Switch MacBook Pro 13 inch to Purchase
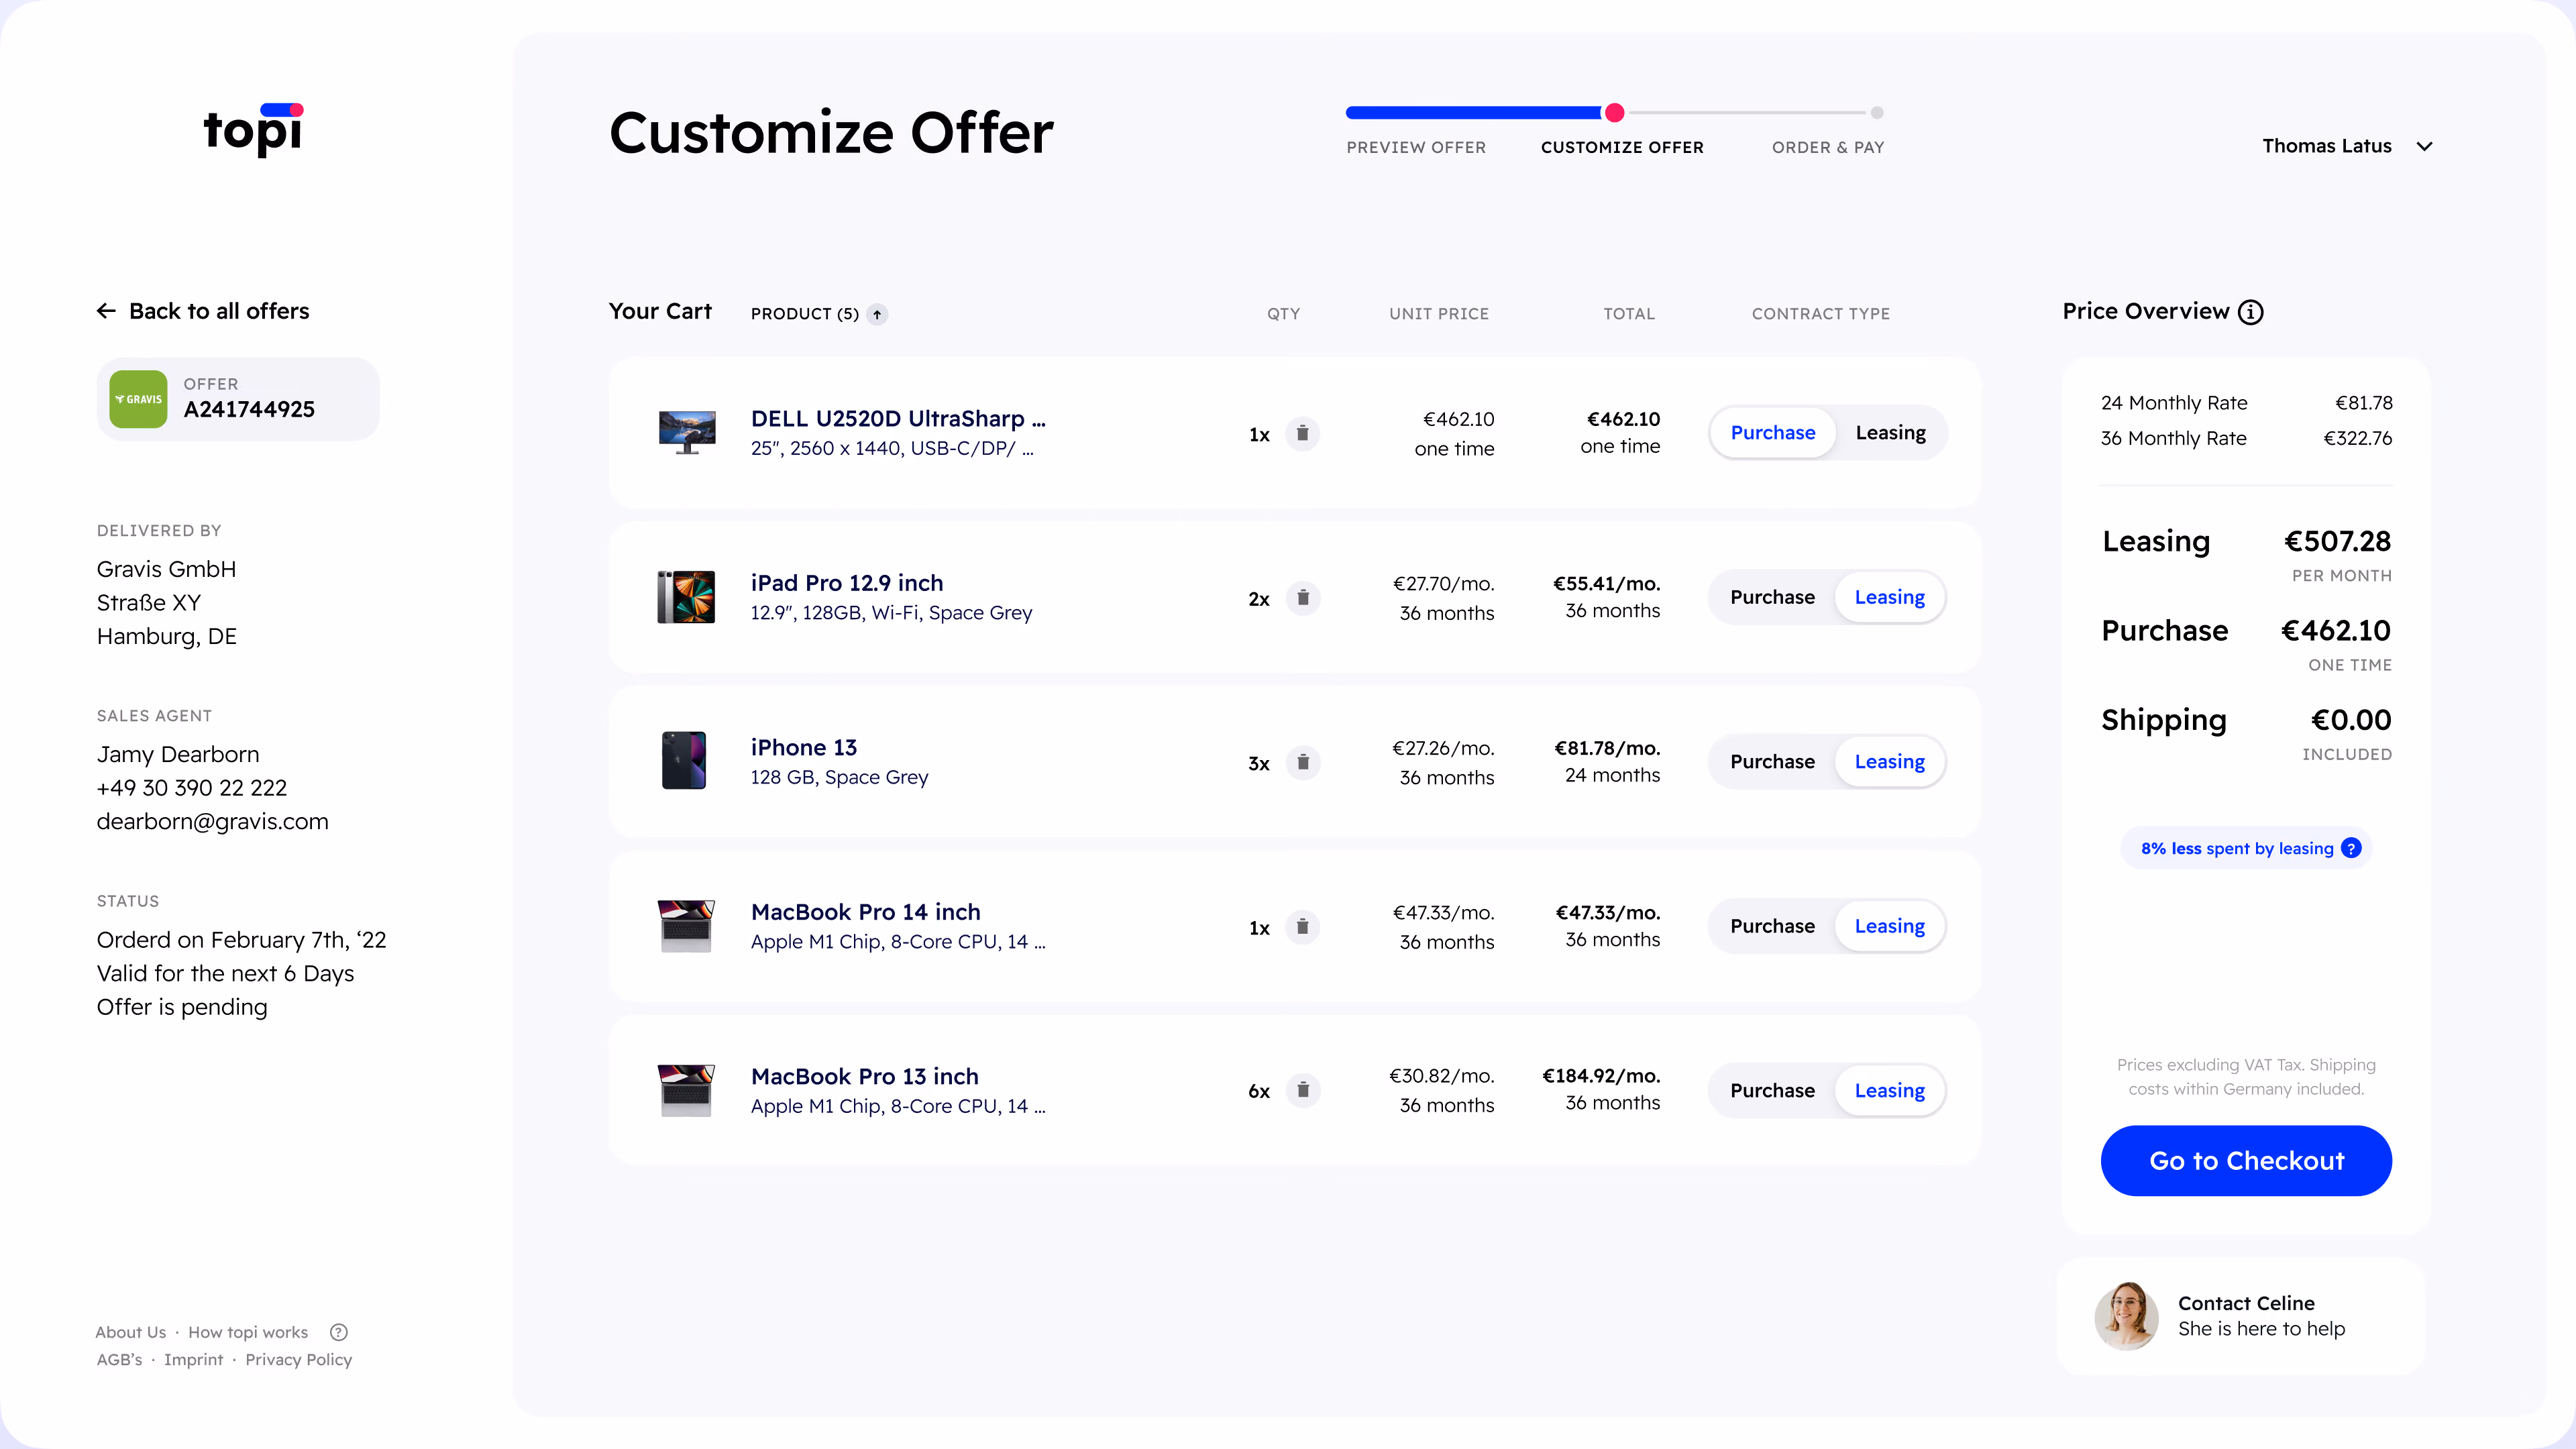Screen dimensions: 2576x1449 point(1772,1091)
